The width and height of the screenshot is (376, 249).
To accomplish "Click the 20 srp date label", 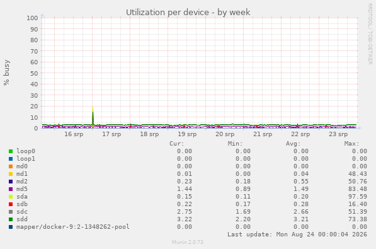I will click(225, 134).
